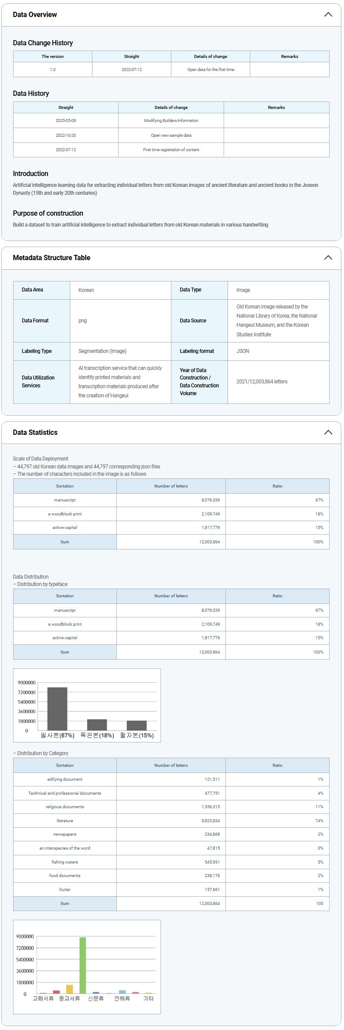Click the 필사본 (67%) bar in typeface chart
This screenshot has height=1030, width=344.
tap(57, 708)
